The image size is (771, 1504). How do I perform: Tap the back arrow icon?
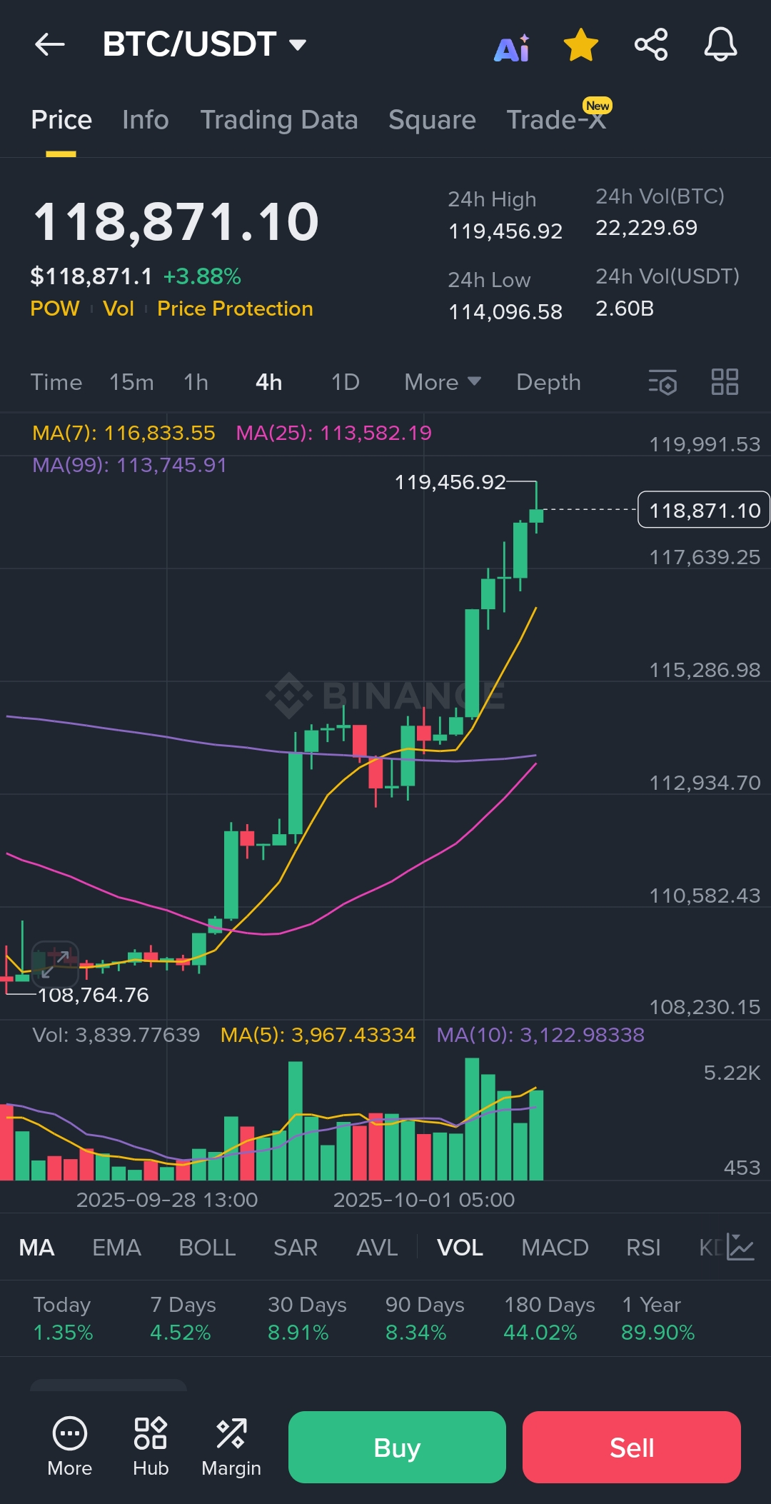pyautogui.click(x=49, y=44)
